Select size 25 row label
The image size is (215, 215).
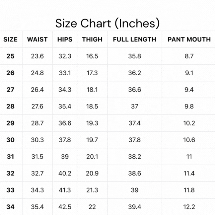click(10, 56)
